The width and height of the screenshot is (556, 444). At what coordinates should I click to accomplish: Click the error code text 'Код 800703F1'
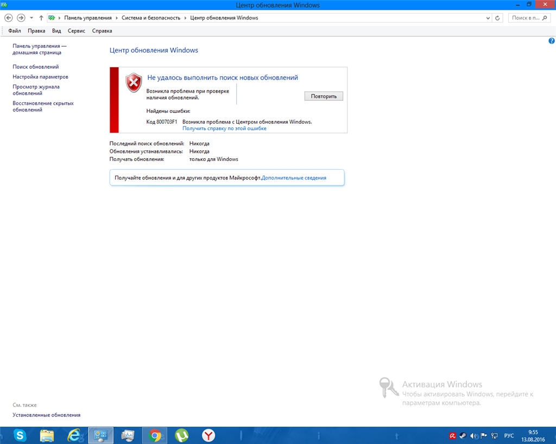(162, 122)
